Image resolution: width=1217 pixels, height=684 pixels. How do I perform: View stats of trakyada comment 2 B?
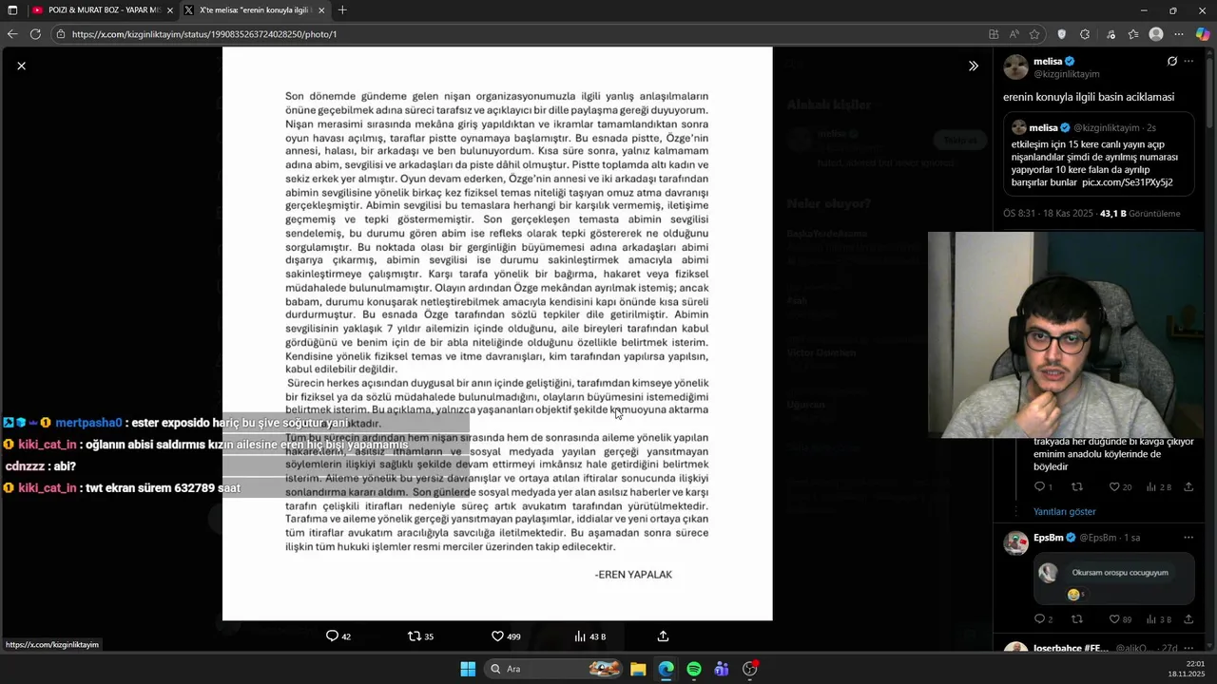point(1158,487)
